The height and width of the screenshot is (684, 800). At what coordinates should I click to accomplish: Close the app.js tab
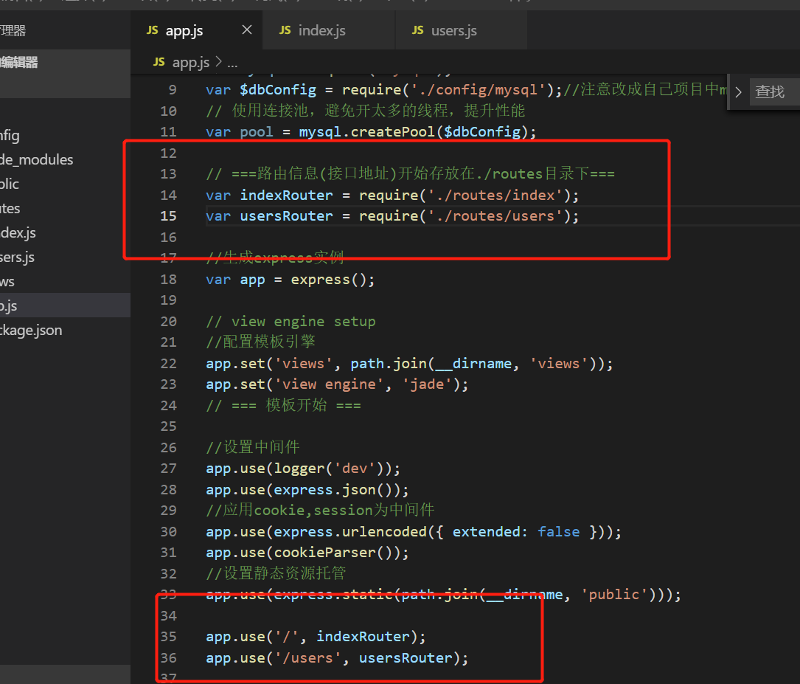[x=247, y=30]
